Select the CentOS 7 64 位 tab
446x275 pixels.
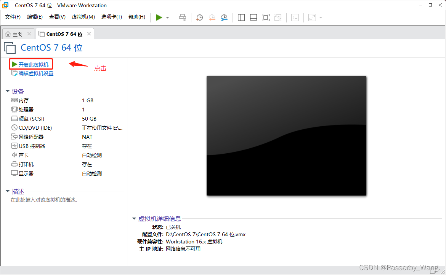click(64, 34)
